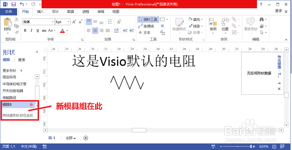Toggle align middle vertical button
Screen dimensions: 292x150
[95, 22]
